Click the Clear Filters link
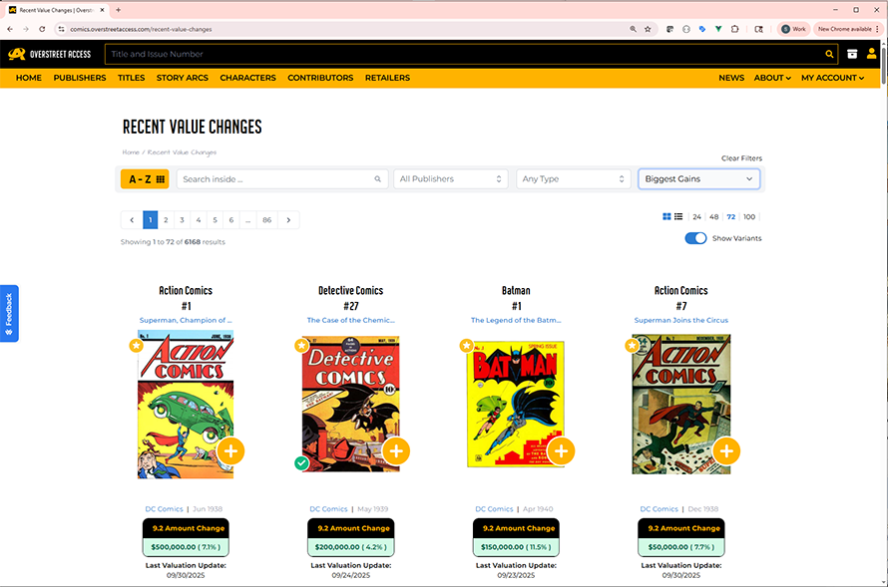This screenshot has height=587, width=888. [741, 158]
